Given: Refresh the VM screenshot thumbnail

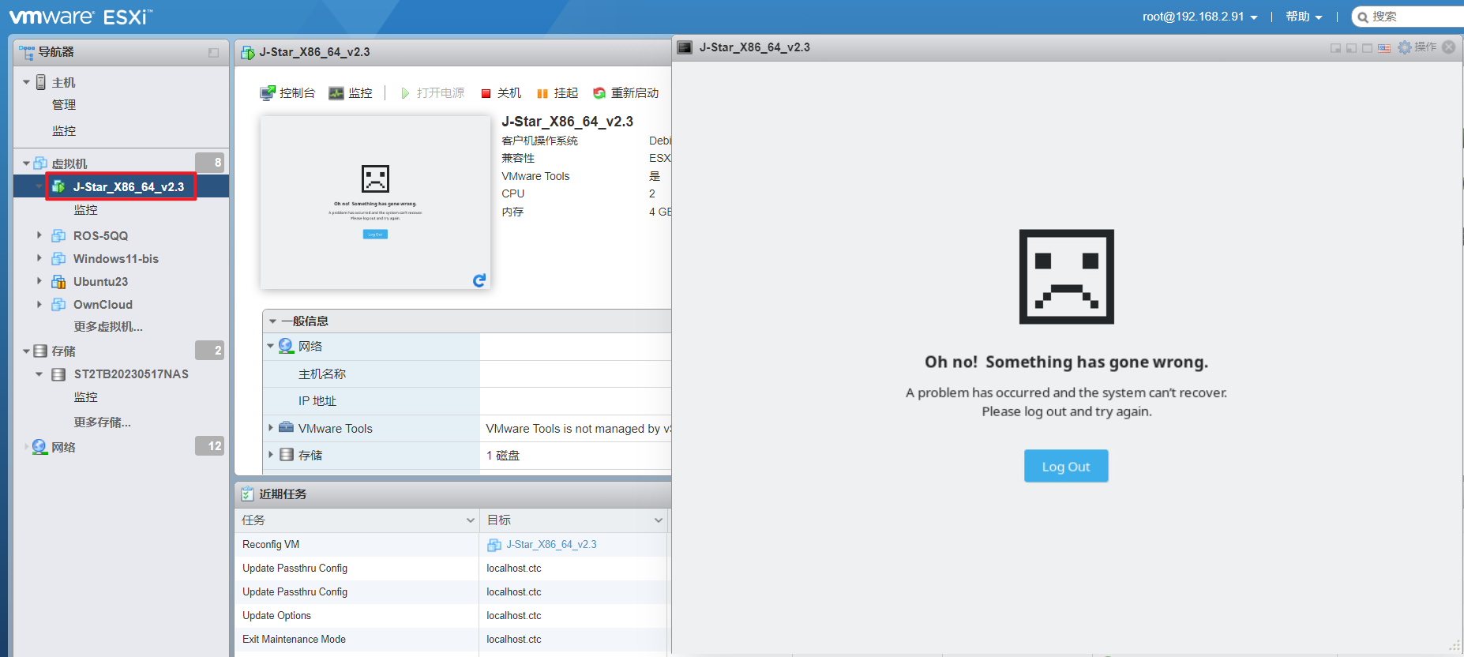Looking at the screenshot, I should pos(479,280).
